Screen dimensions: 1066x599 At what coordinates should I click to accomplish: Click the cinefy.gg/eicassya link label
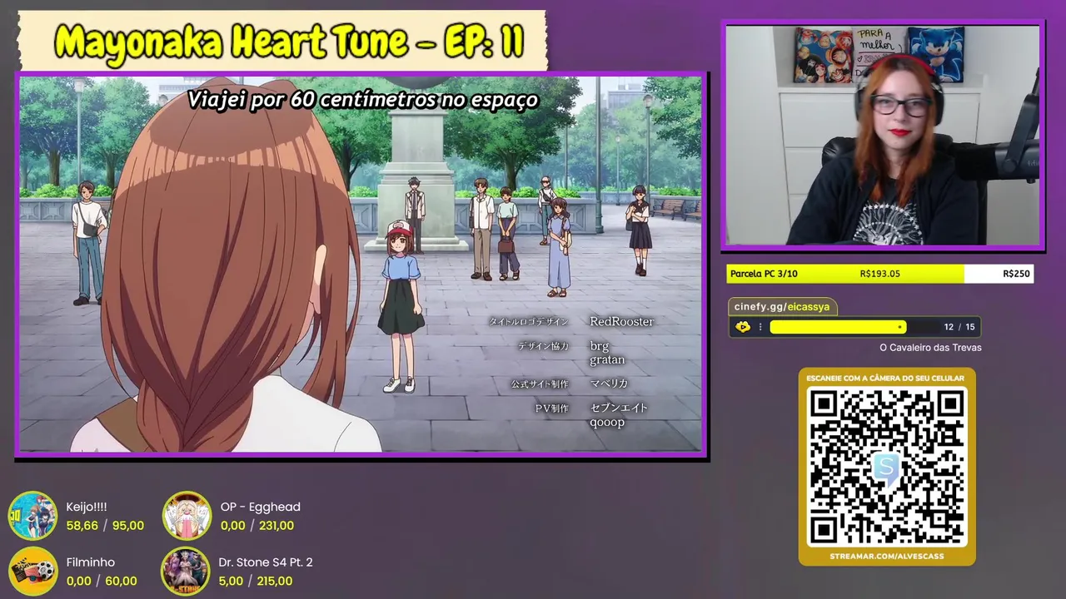click(782, 307)
